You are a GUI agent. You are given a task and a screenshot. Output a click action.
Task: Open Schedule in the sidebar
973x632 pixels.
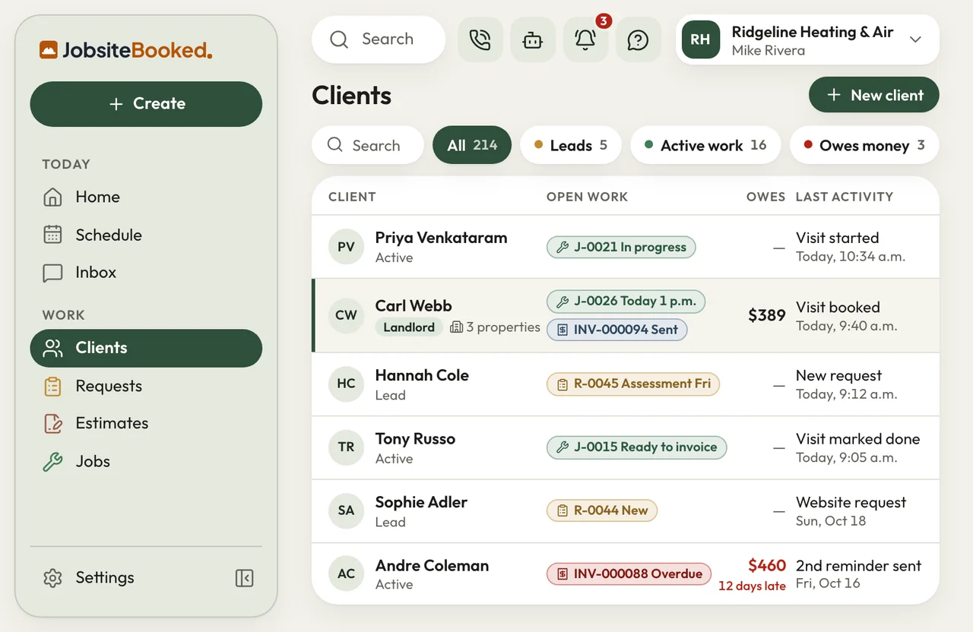[146, 235]
